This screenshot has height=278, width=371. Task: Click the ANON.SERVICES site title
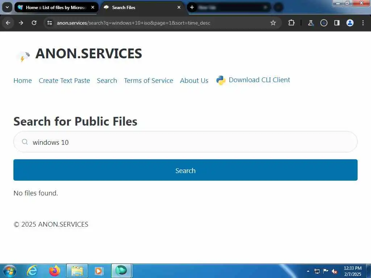[88, 54]
